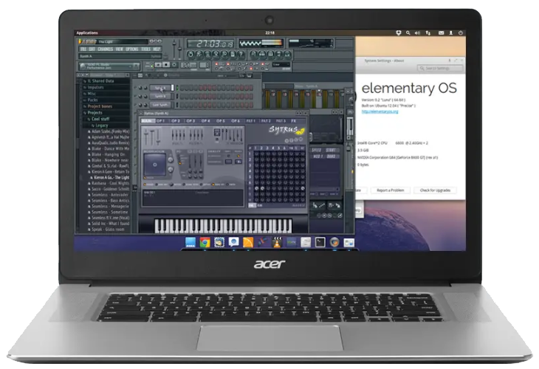Switch to the FX tab in Sytrus
Viewport: 539px width, 369px height.
[294, 121]
